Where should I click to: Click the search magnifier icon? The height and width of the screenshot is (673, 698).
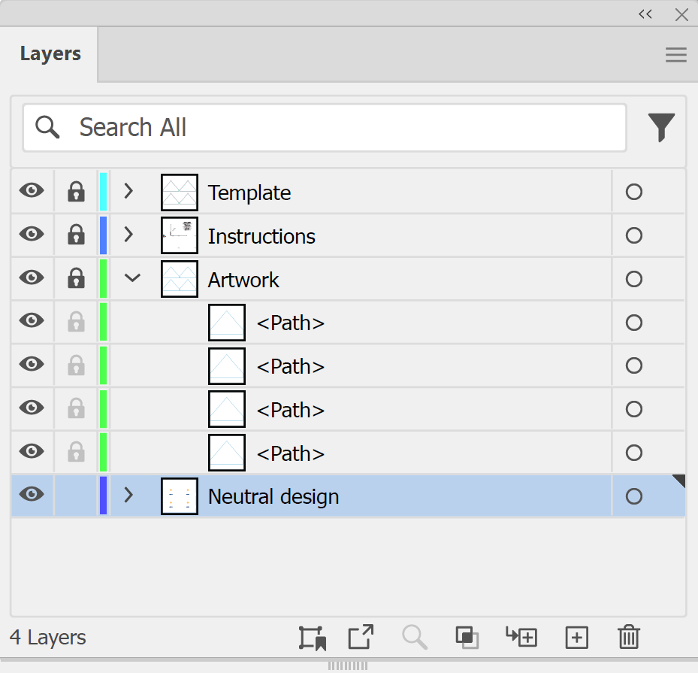pyautogui.click(x=47, y=127)
